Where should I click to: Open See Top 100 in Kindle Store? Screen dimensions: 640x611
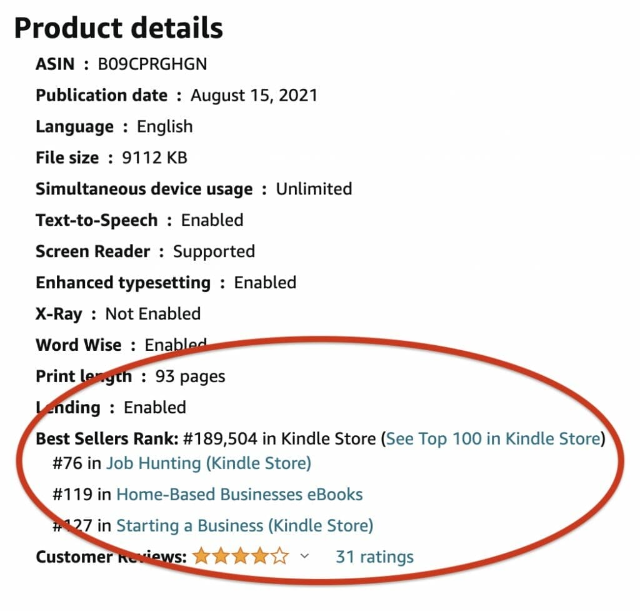(x=494, y=439)
